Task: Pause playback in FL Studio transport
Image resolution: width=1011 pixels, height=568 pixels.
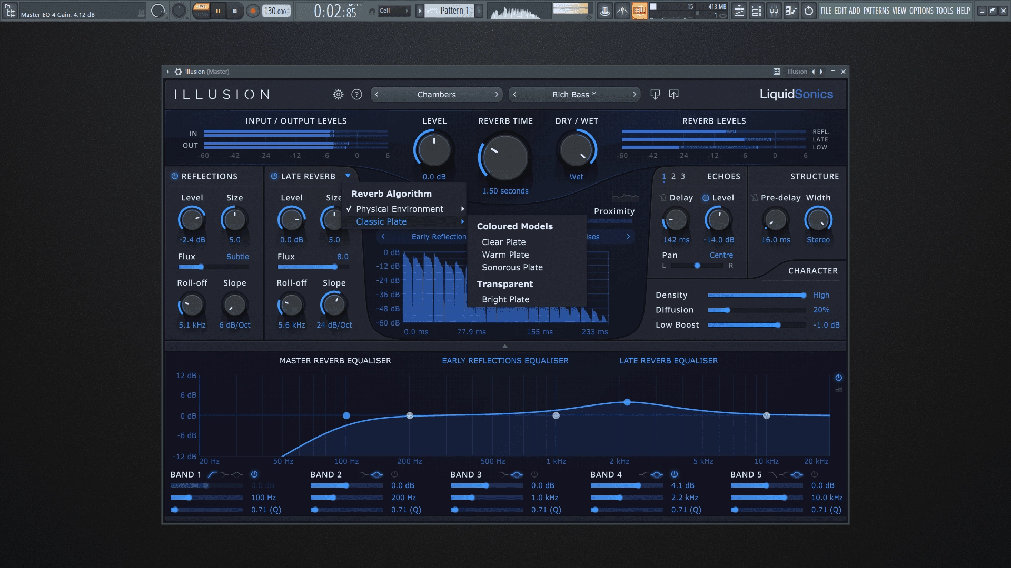Action: (218, 11)
